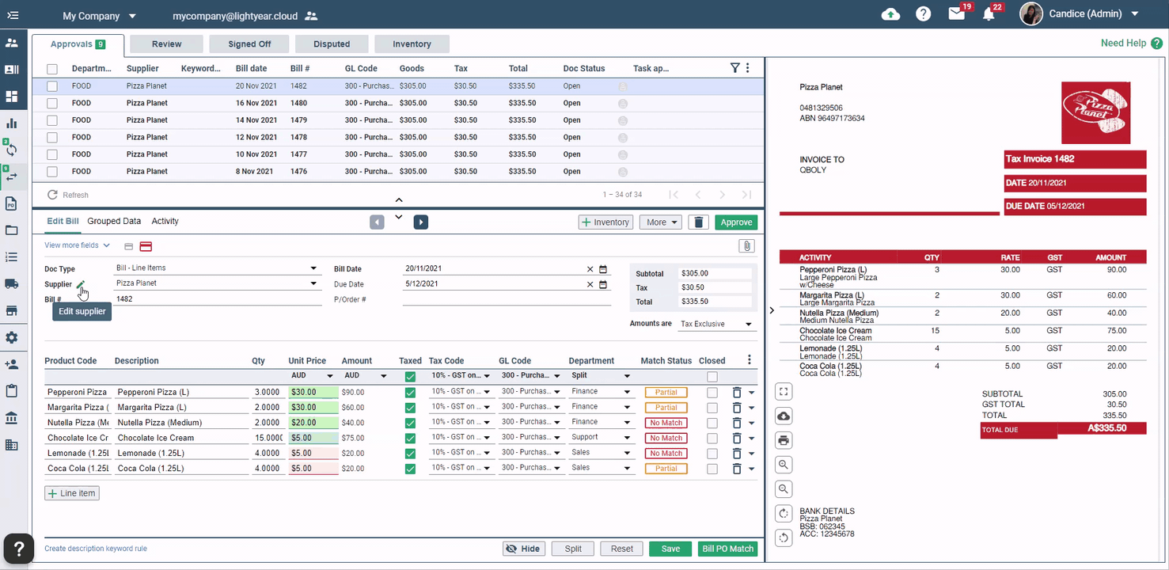Select checkbox for bill 1480 row
Image resolution: width=1169 pixels, height=570 pixels.
52,103
